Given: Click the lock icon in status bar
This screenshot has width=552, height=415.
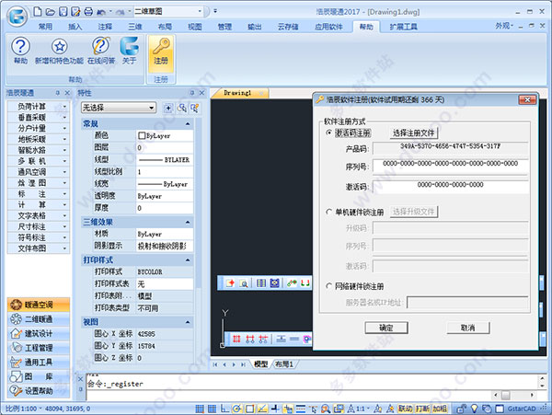Looking at the screenshot, I should (x=461, y=409).
